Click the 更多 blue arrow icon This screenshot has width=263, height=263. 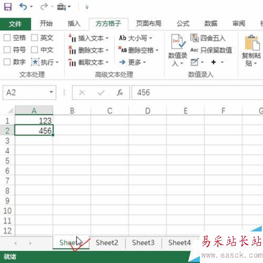point(122,62)
